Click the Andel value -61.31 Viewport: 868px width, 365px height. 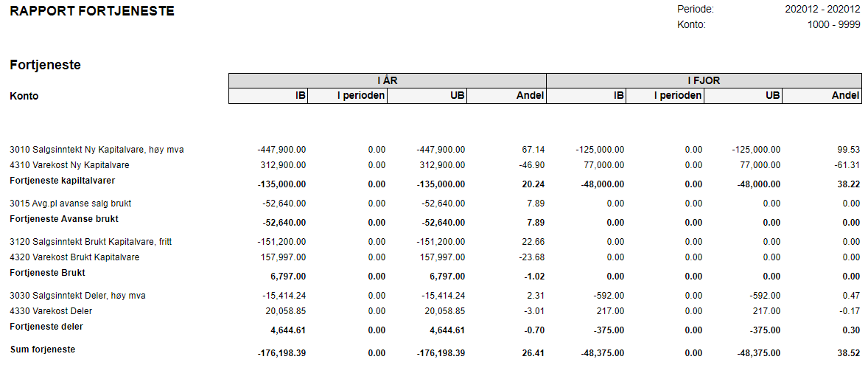pos(847,165)
